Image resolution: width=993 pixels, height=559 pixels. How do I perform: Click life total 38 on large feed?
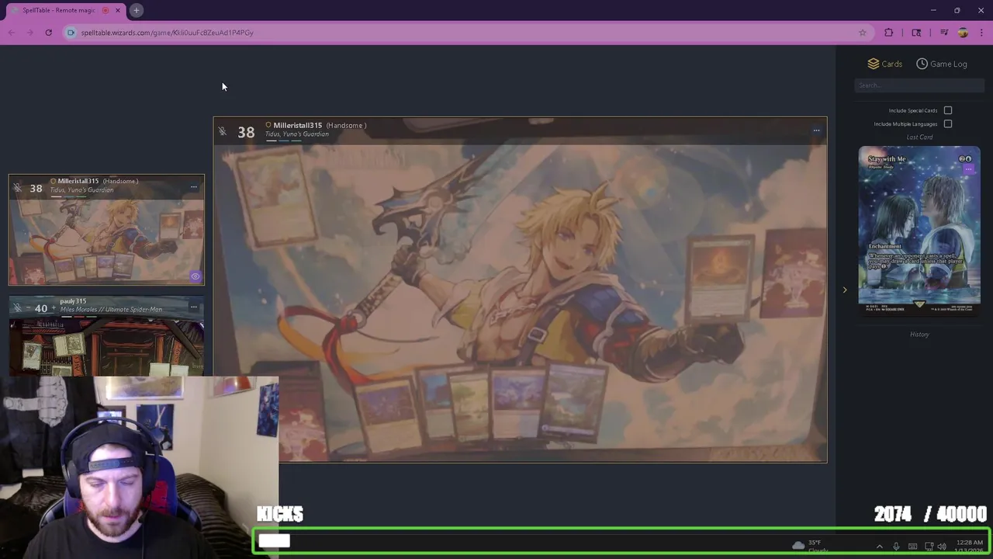pyautogui.click(x=246, y=132)
